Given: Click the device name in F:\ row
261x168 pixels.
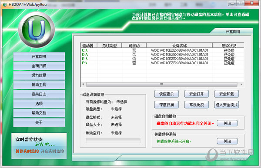Looking at the screenshot, I should [179, 63].
